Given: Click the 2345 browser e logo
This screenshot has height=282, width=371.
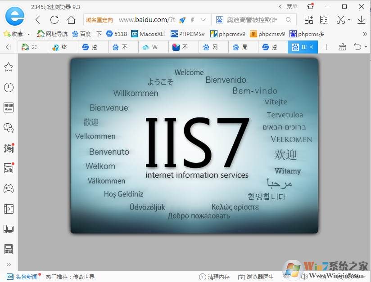Looking at the screenshot, I should click(15, 16).
